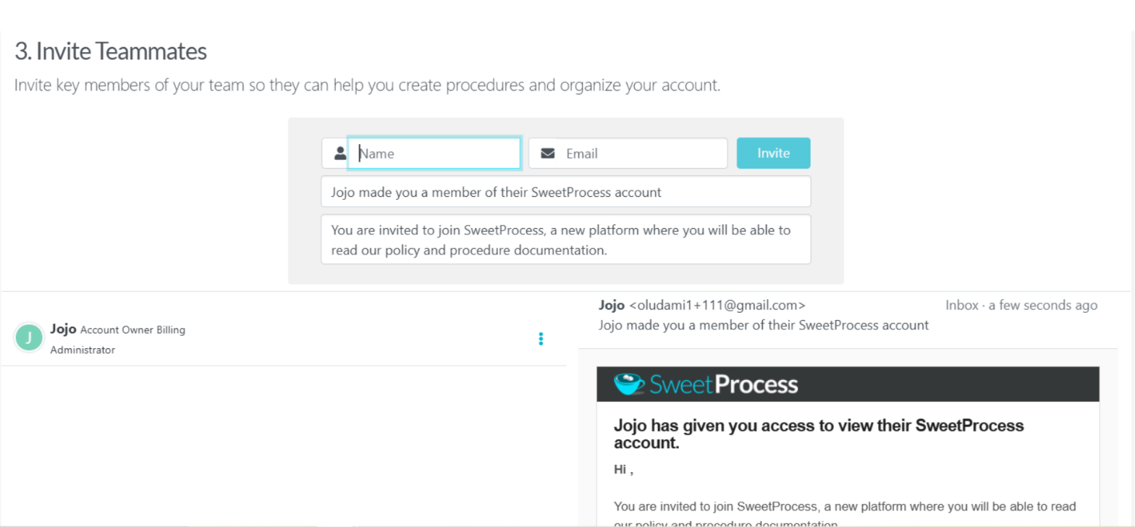
Task: Click the '3. Invite Teammates' heading
Action: [111, 51]
